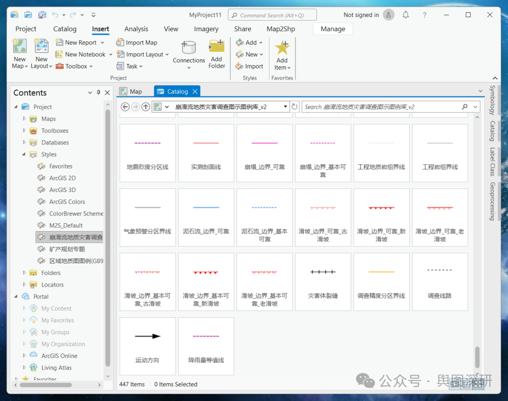
Task: Click the Save project icon
Action: [x=42, y=15]
